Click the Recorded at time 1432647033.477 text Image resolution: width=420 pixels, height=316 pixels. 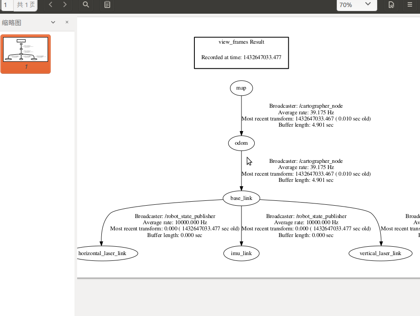click(x=242, y=57)
